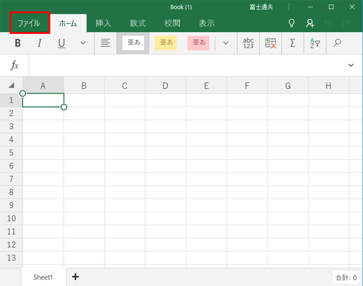Click the find magnifier icon
The height and width of the screenshot is (286, 363).
click(x=337, y=43)
